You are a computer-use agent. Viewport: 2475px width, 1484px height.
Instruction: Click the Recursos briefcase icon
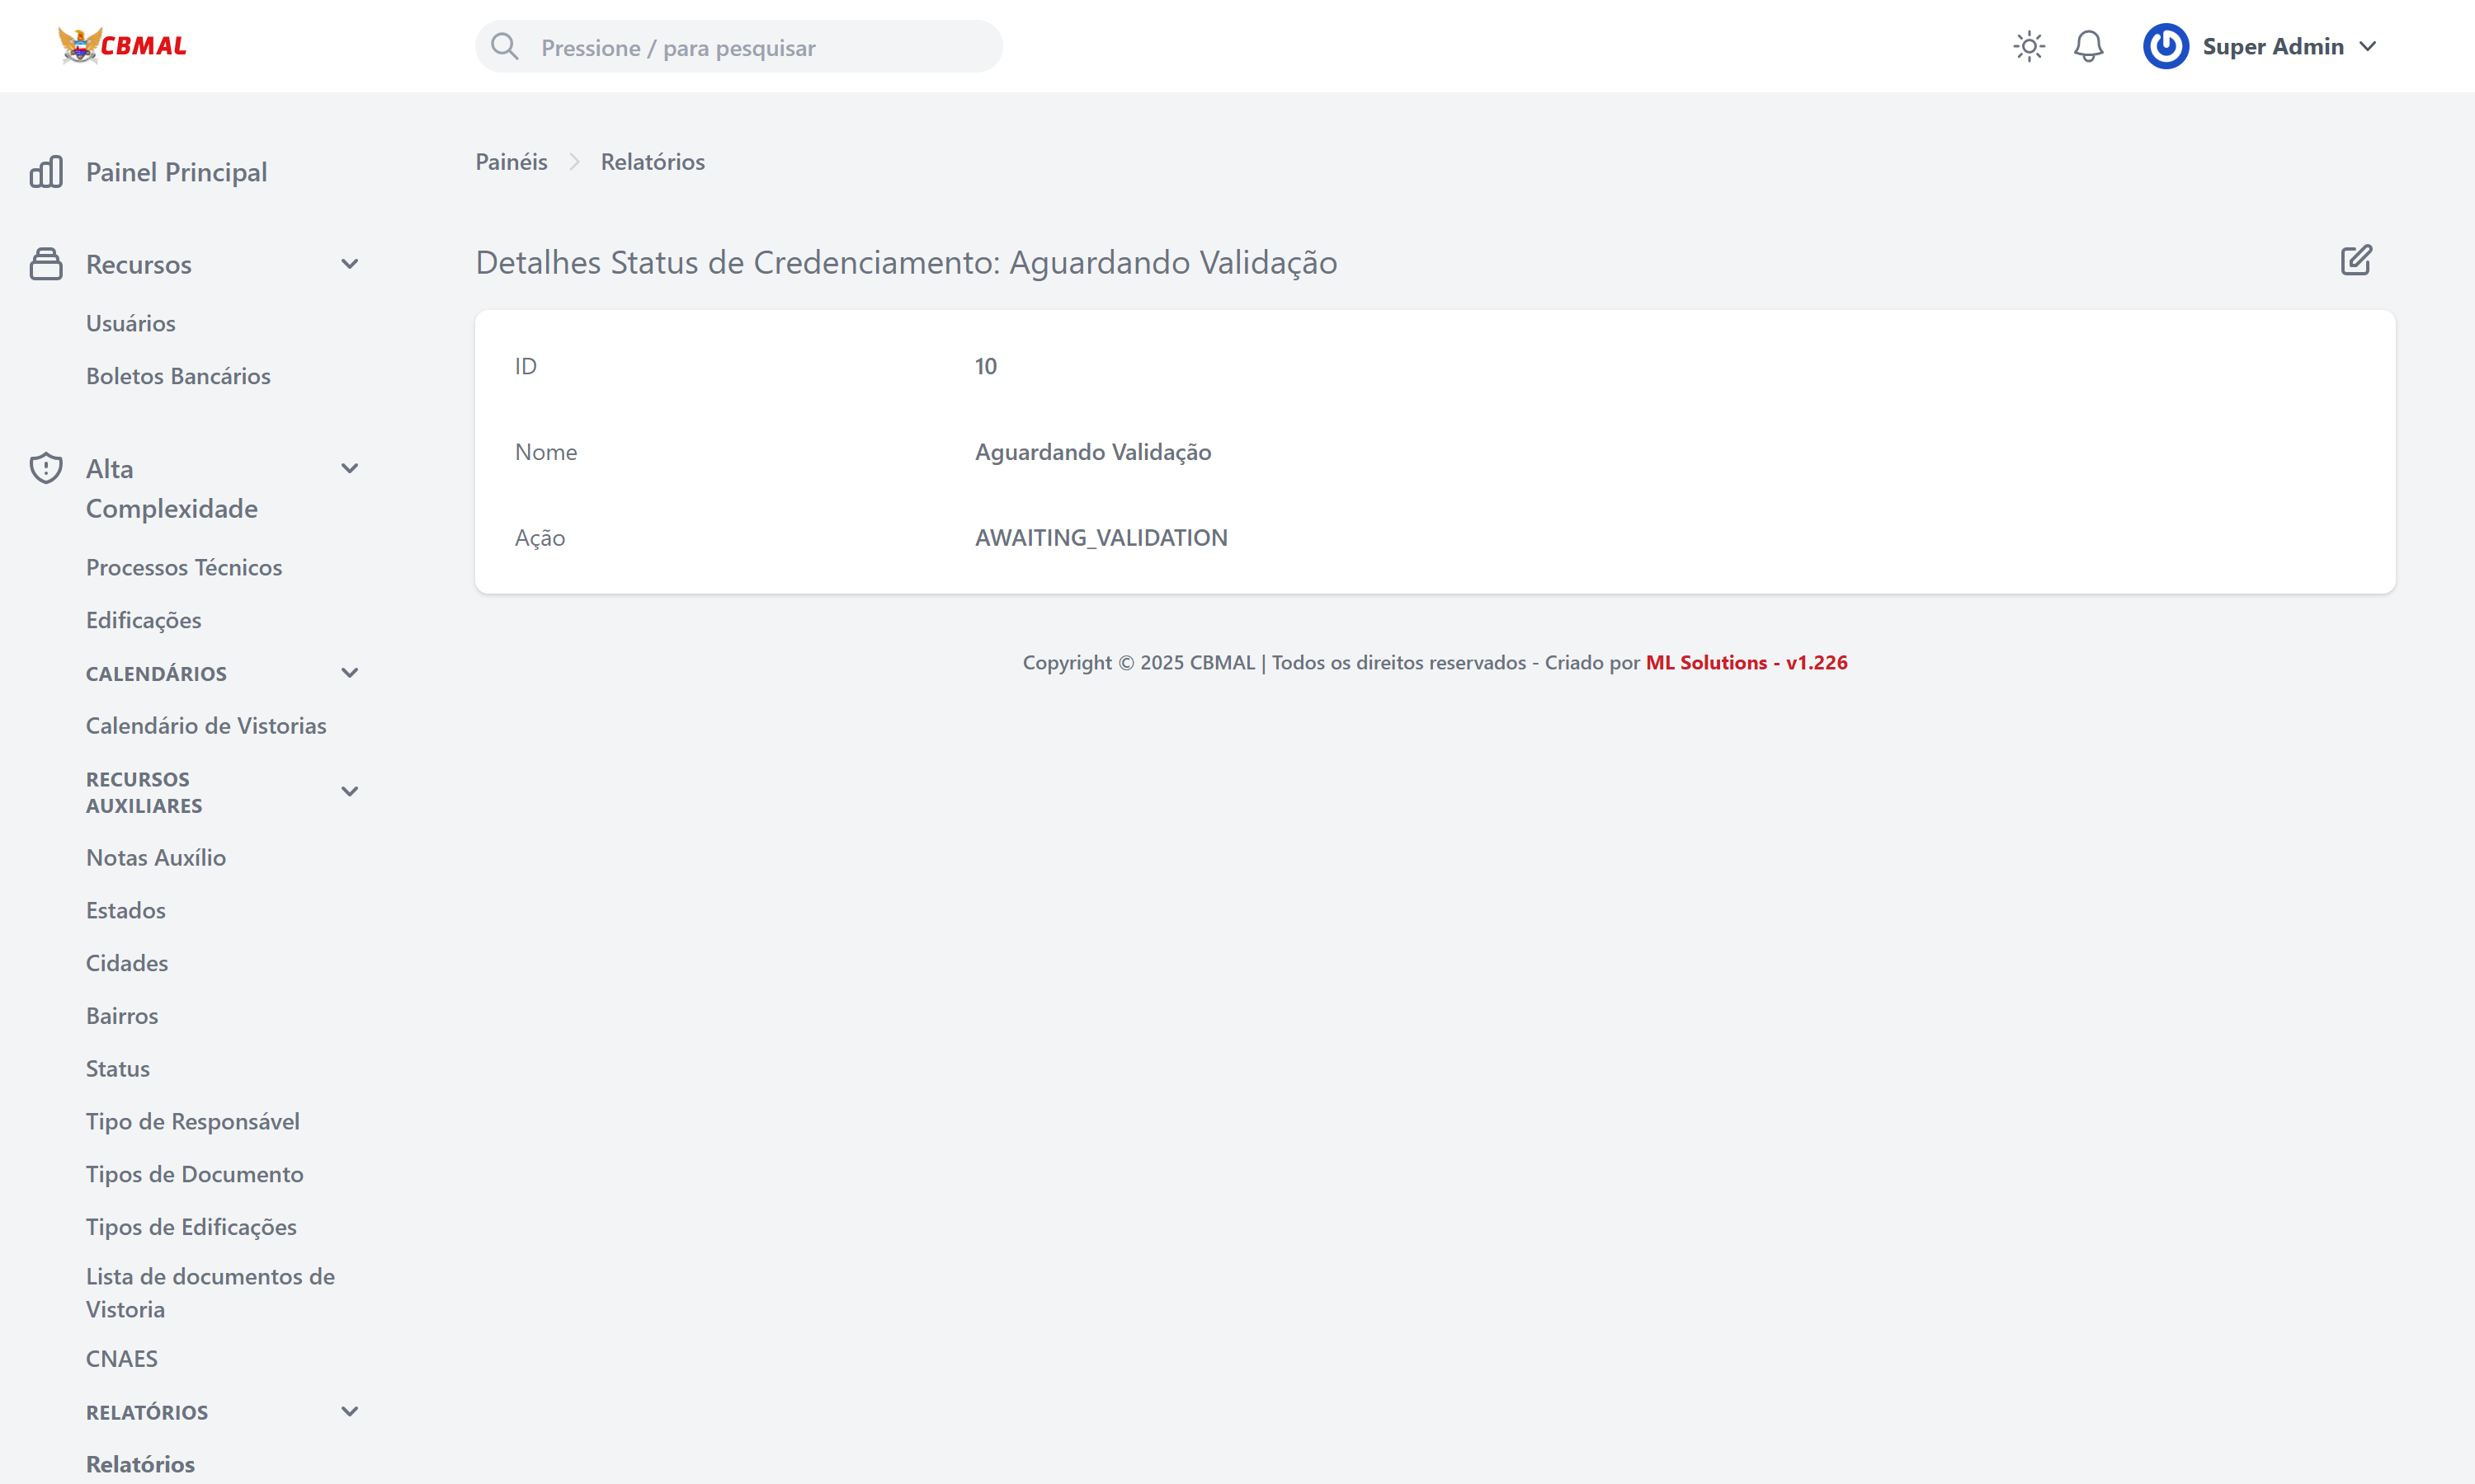(46, 263)
